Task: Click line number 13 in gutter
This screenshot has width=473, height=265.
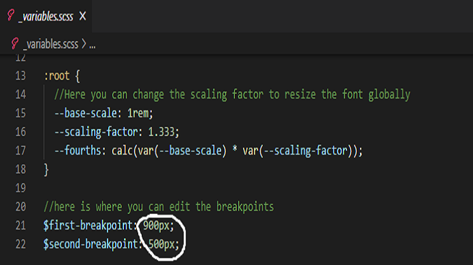Action: click(21, 76)
